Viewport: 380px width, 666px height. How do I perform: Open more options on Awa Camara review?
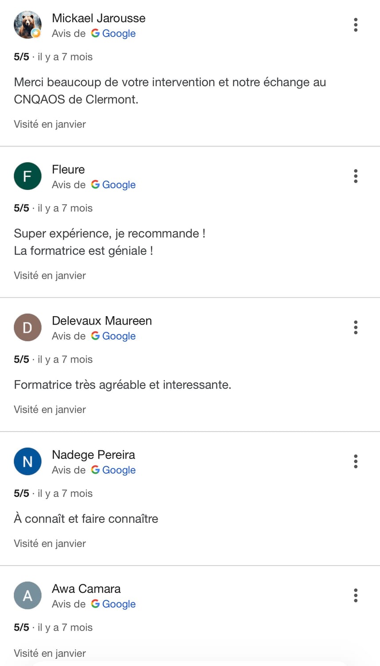[356, 595]
